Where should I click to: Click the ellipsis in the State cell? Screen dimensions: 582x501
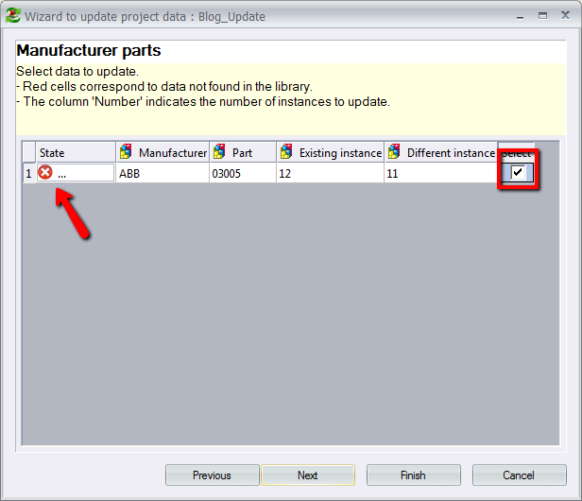click(x=62, y=176)
